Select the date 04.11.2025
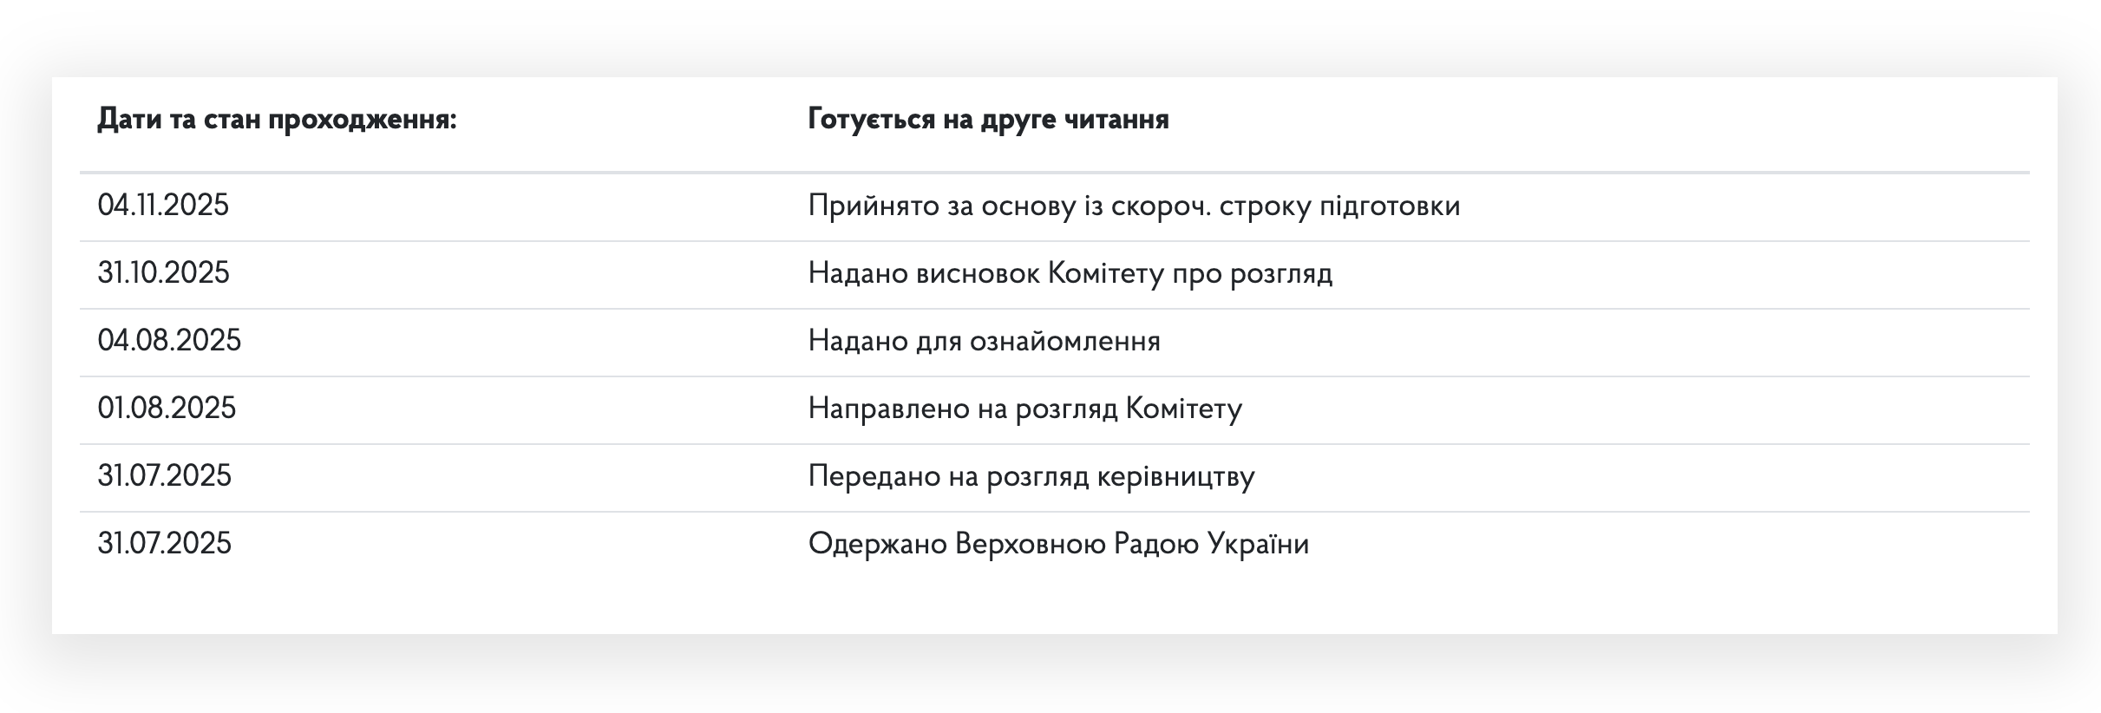The width and height of the screenshot is (2101, 713). (x=163, y=206)
